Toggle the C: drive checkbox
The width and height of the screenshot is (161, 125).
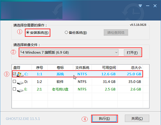pos(14,74)
